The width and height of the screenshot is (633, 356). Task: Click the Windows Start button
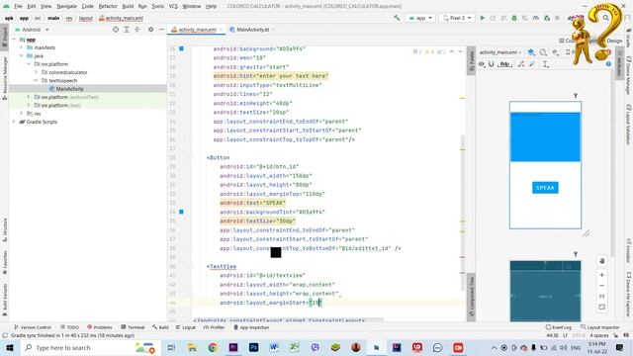pos(10,347)
